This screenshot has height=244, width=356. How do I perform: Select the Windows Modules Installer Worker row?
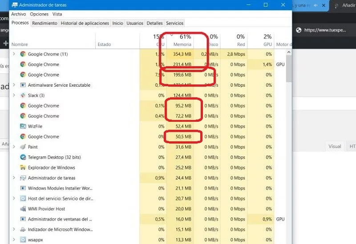60,188
